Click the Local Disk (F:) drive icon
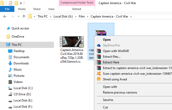The width and height of the screenshot is (172, 110). coord(10,107)
